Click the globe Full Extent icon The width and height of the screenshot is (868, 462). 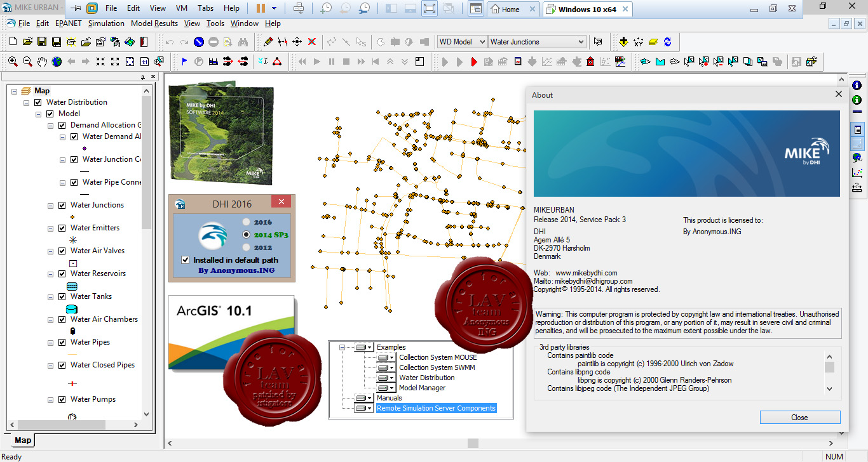click(x=57, y=62)
